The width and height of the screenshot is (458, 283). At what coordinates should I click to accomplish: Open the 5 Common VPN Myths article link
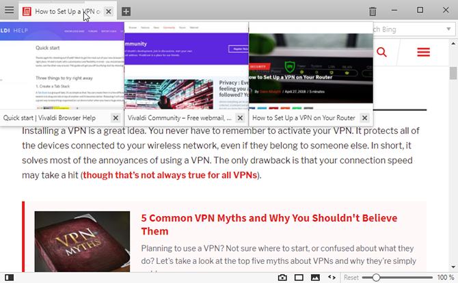click(269, 225)
